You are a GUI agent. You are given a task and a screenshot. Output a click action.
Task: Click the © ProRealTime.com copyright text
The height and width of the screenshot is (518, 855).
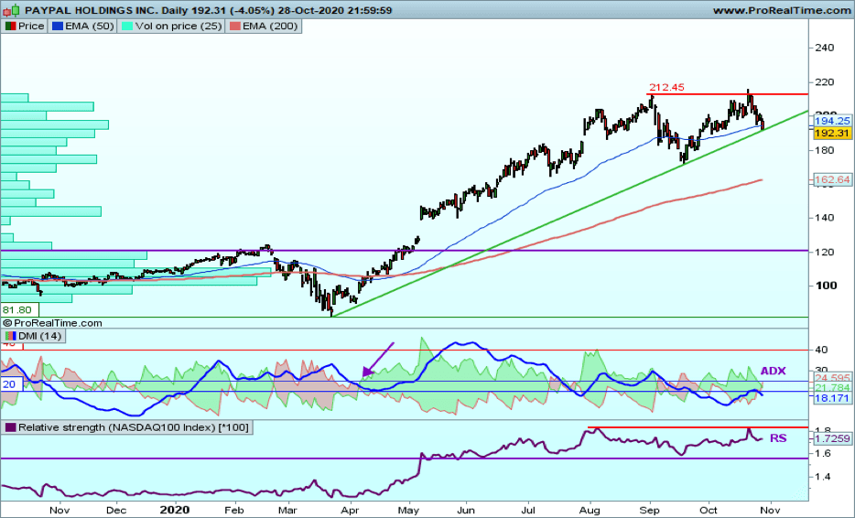tap(52, 323)
